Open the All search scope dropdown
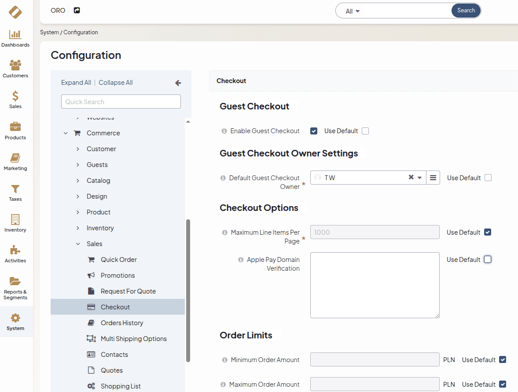The image size is (518, 392). [353, 11]
